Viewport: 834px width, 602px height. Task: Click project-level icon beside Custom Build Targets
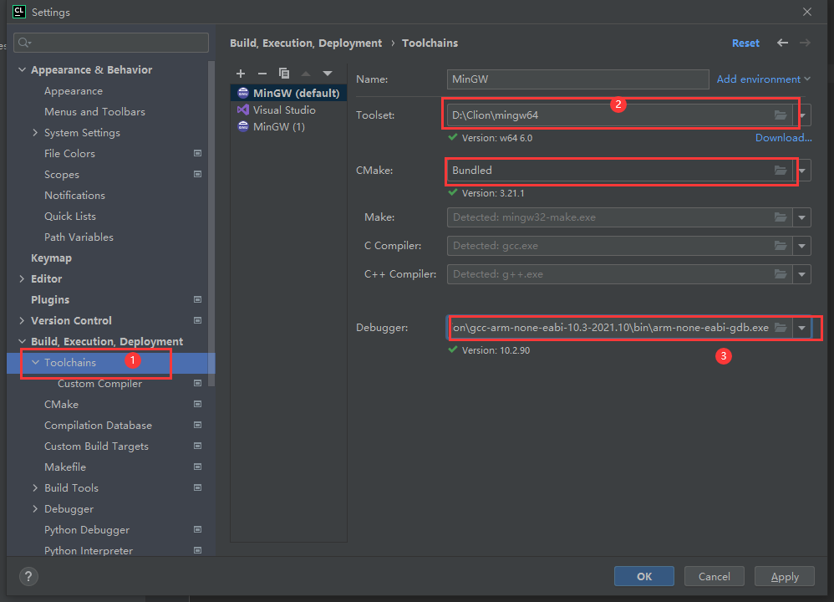pos(197,446)
